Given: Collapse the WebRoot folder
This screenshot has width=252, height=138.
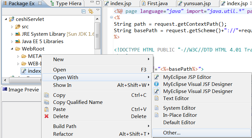Looking at the screenshot, I should click(x=12, y=49).
